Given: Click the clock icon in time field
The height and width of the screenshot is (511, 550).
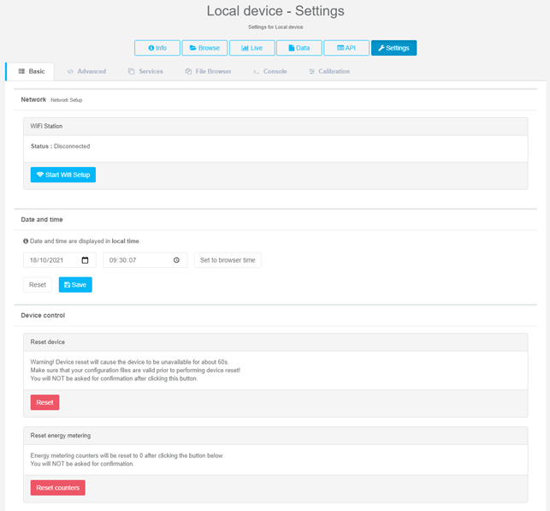Looking at the screenshot, I should [175, 260].
